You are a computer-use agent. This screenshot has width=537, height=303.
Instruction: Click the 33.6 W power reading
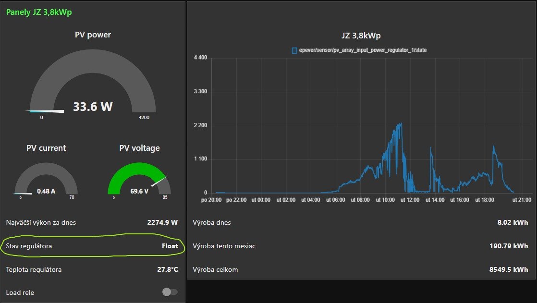click(93, 107)
